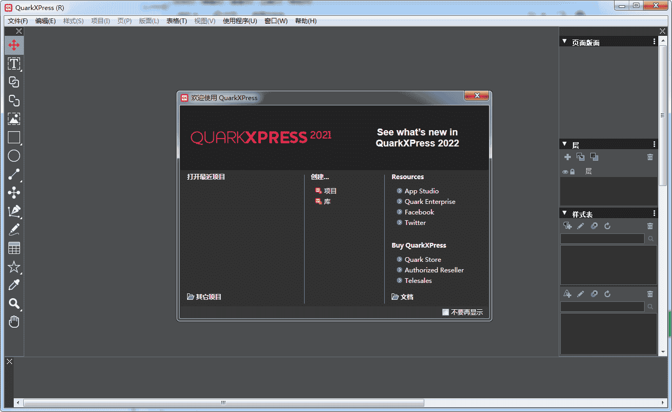This screenshot has width=672, height=412.
Task: Open the 文件 menu
Action: click(16, 21)
